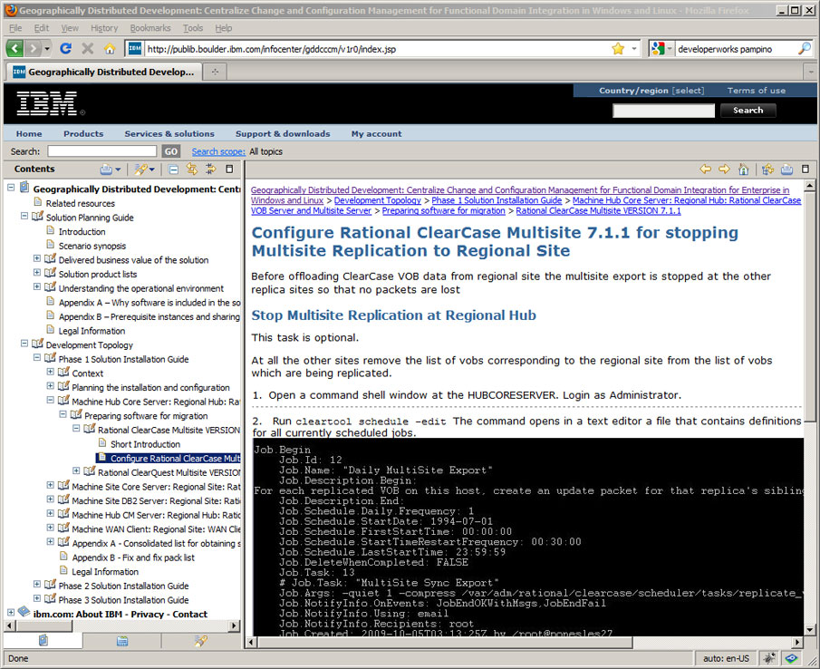Switch to the Index view tab at bottom
Viewport: 820px width, 669px height.
(121, 641)
